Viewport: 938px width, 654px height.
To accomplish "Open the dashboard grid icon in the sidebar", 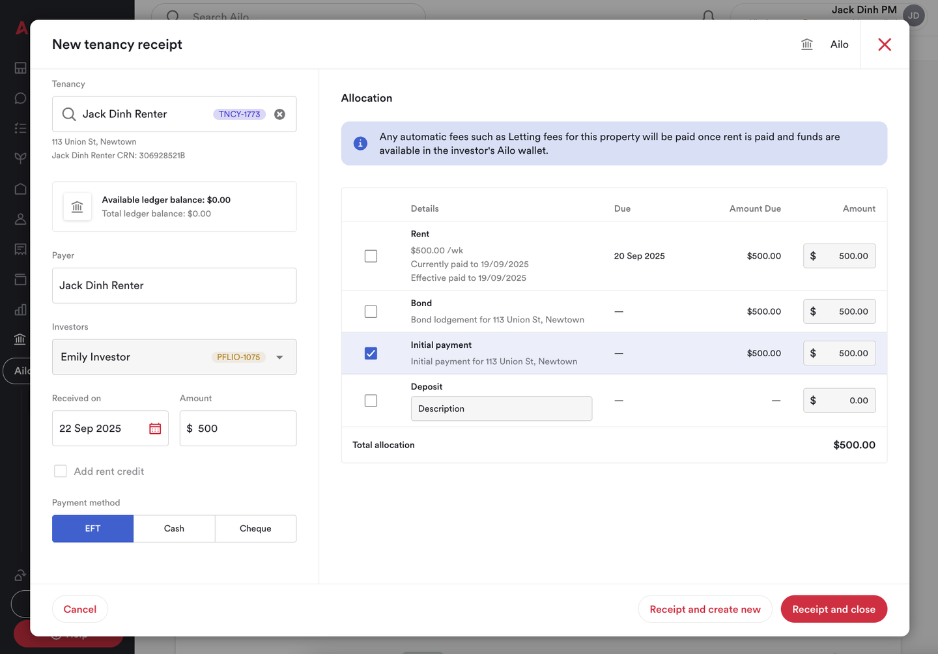I will pos(20,68).
